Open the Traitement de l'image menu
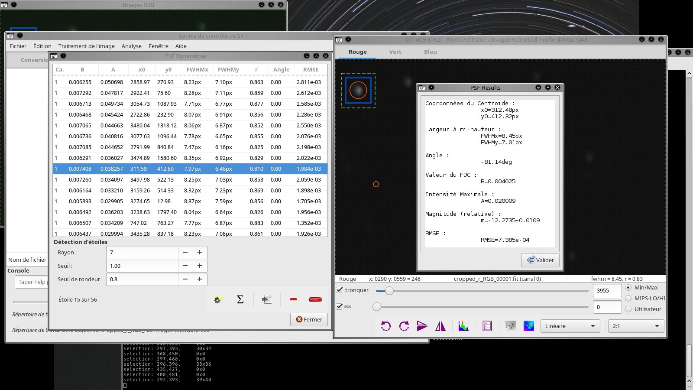The height and width of the screenshot is (390, 693). tap(87, 46)
